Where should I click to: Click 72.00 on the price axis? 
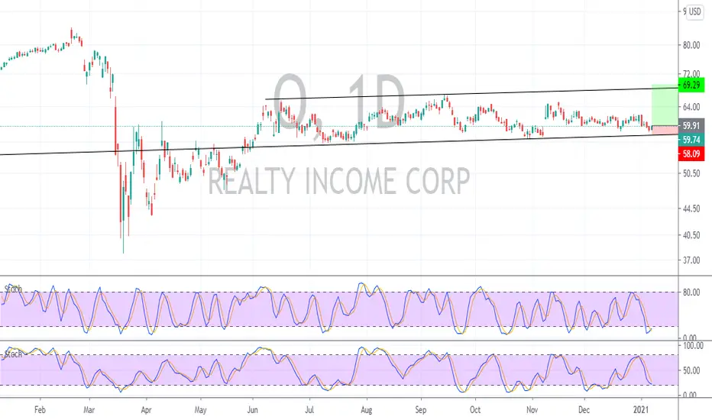(x=691, y=73)
